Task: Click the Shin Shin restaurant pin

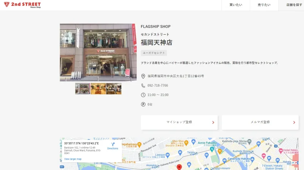Action: click(186, 143)
